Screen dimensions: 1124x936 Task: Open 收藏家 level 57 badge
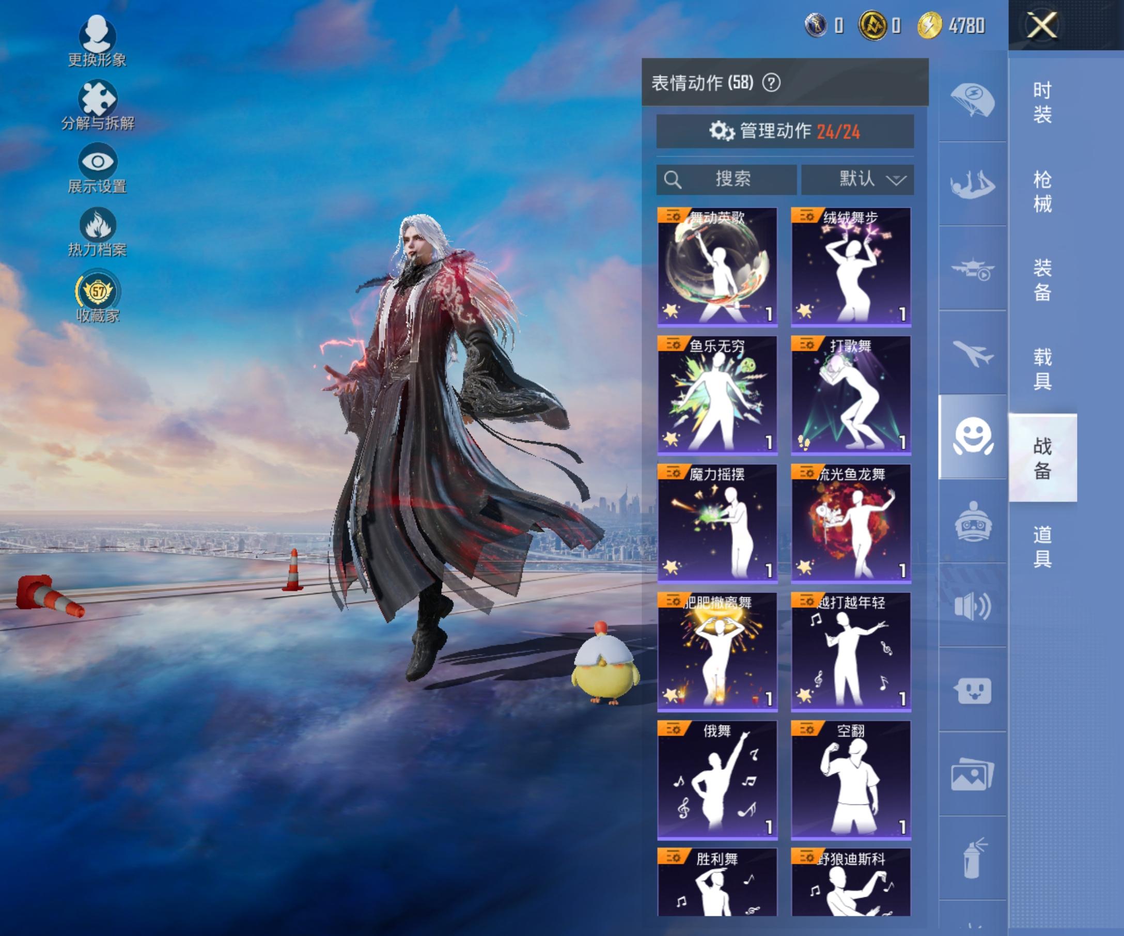(x=98, y=297)
